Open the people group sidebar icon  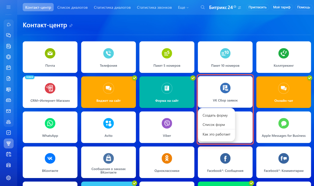(8, 122)
